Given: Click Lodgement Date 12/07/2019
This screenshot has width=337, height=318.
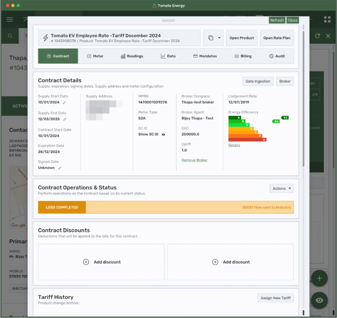Looking at the screenshot, I should 239,103.
